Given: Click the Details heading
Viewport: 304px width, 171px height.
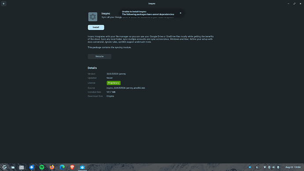Looking at the screenshot, I should pos(92,68).
